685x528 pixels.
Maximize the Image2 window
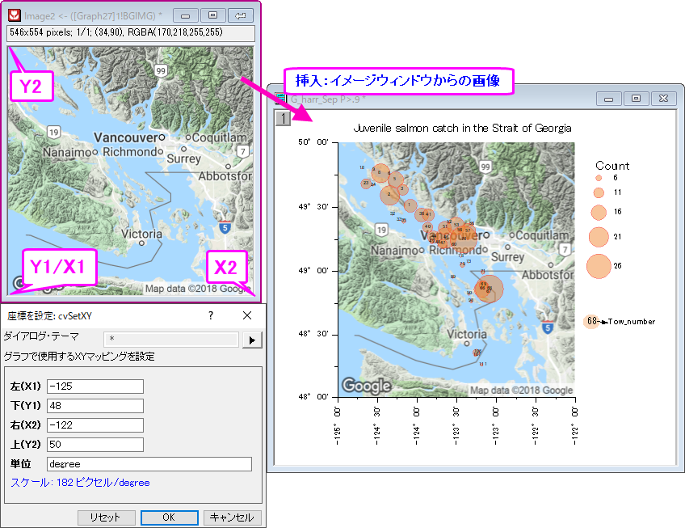pyautogui.click(x=212, y=15)
